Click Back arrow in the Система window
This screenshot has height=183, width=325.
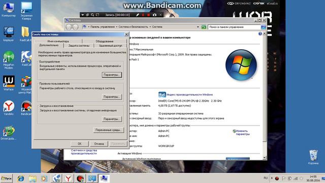coord(69,27)
